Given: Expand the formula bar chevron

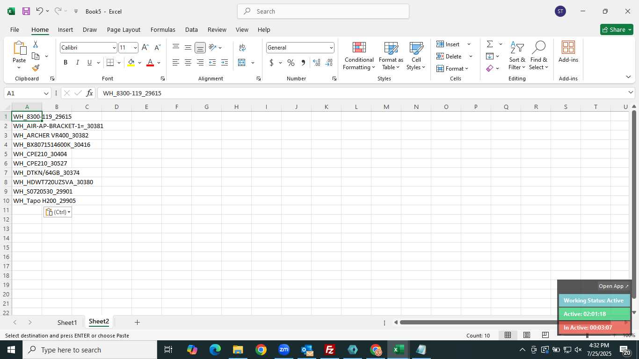Looking at the screenshot, I should [631, 93].
